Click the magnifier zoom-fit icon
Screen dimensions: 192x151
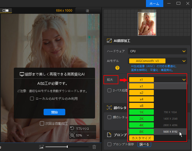click(x=72, y=135)
